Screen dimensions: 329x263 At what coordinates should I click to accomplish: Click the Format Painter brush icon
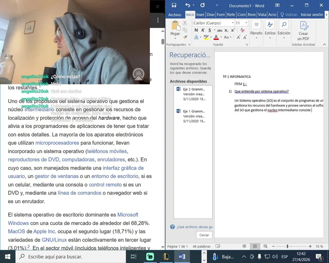[x=185, y=37]
